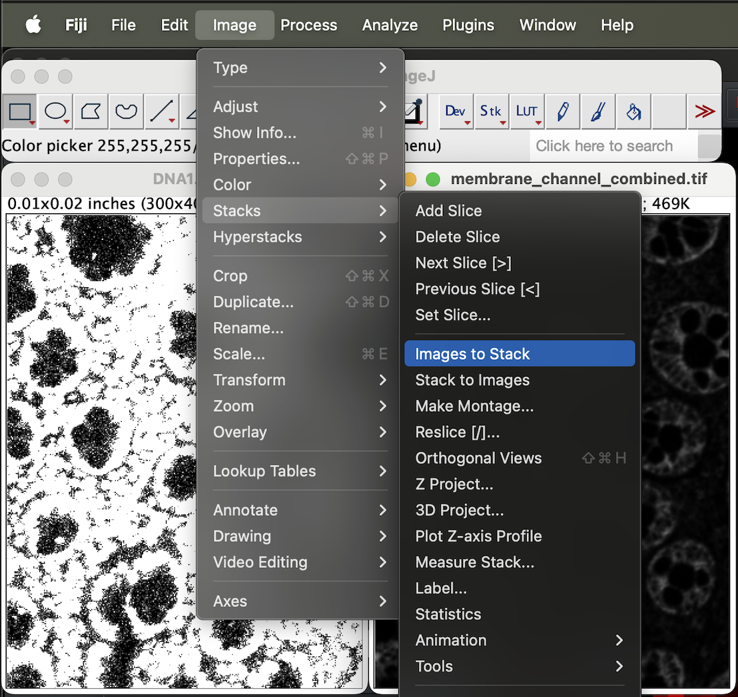Select the Rectangle selection tool
Screen dimensions: 738x697
point(19,111)
